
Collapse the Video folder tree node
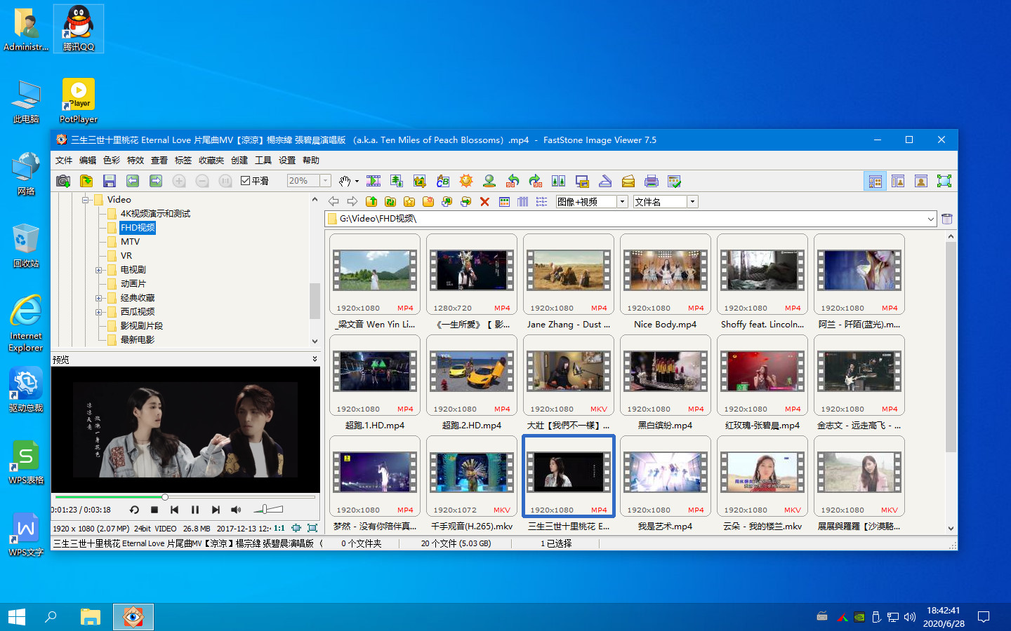pyautogui.click(x=85, y=200)
